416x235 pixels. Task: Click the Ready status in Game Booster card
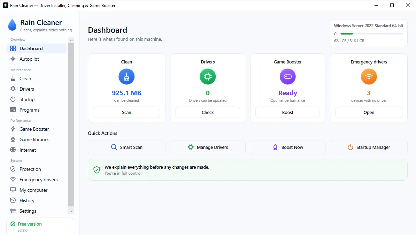[x=287, y=93]
